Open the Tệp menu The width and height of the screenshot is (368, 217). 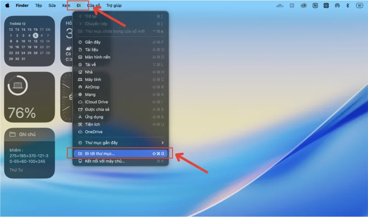[x=39, y=6]
